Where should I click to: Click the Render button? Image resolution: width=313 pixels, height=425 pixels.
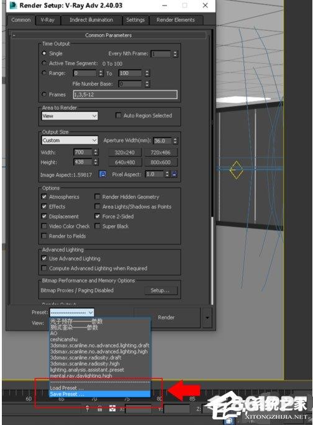click(166, 318)
